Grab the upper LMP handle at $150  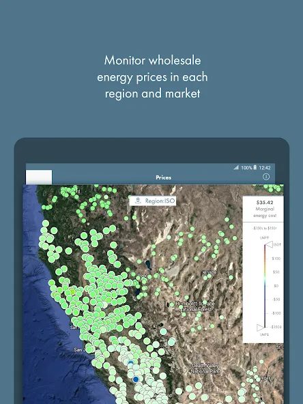[269, 244]
